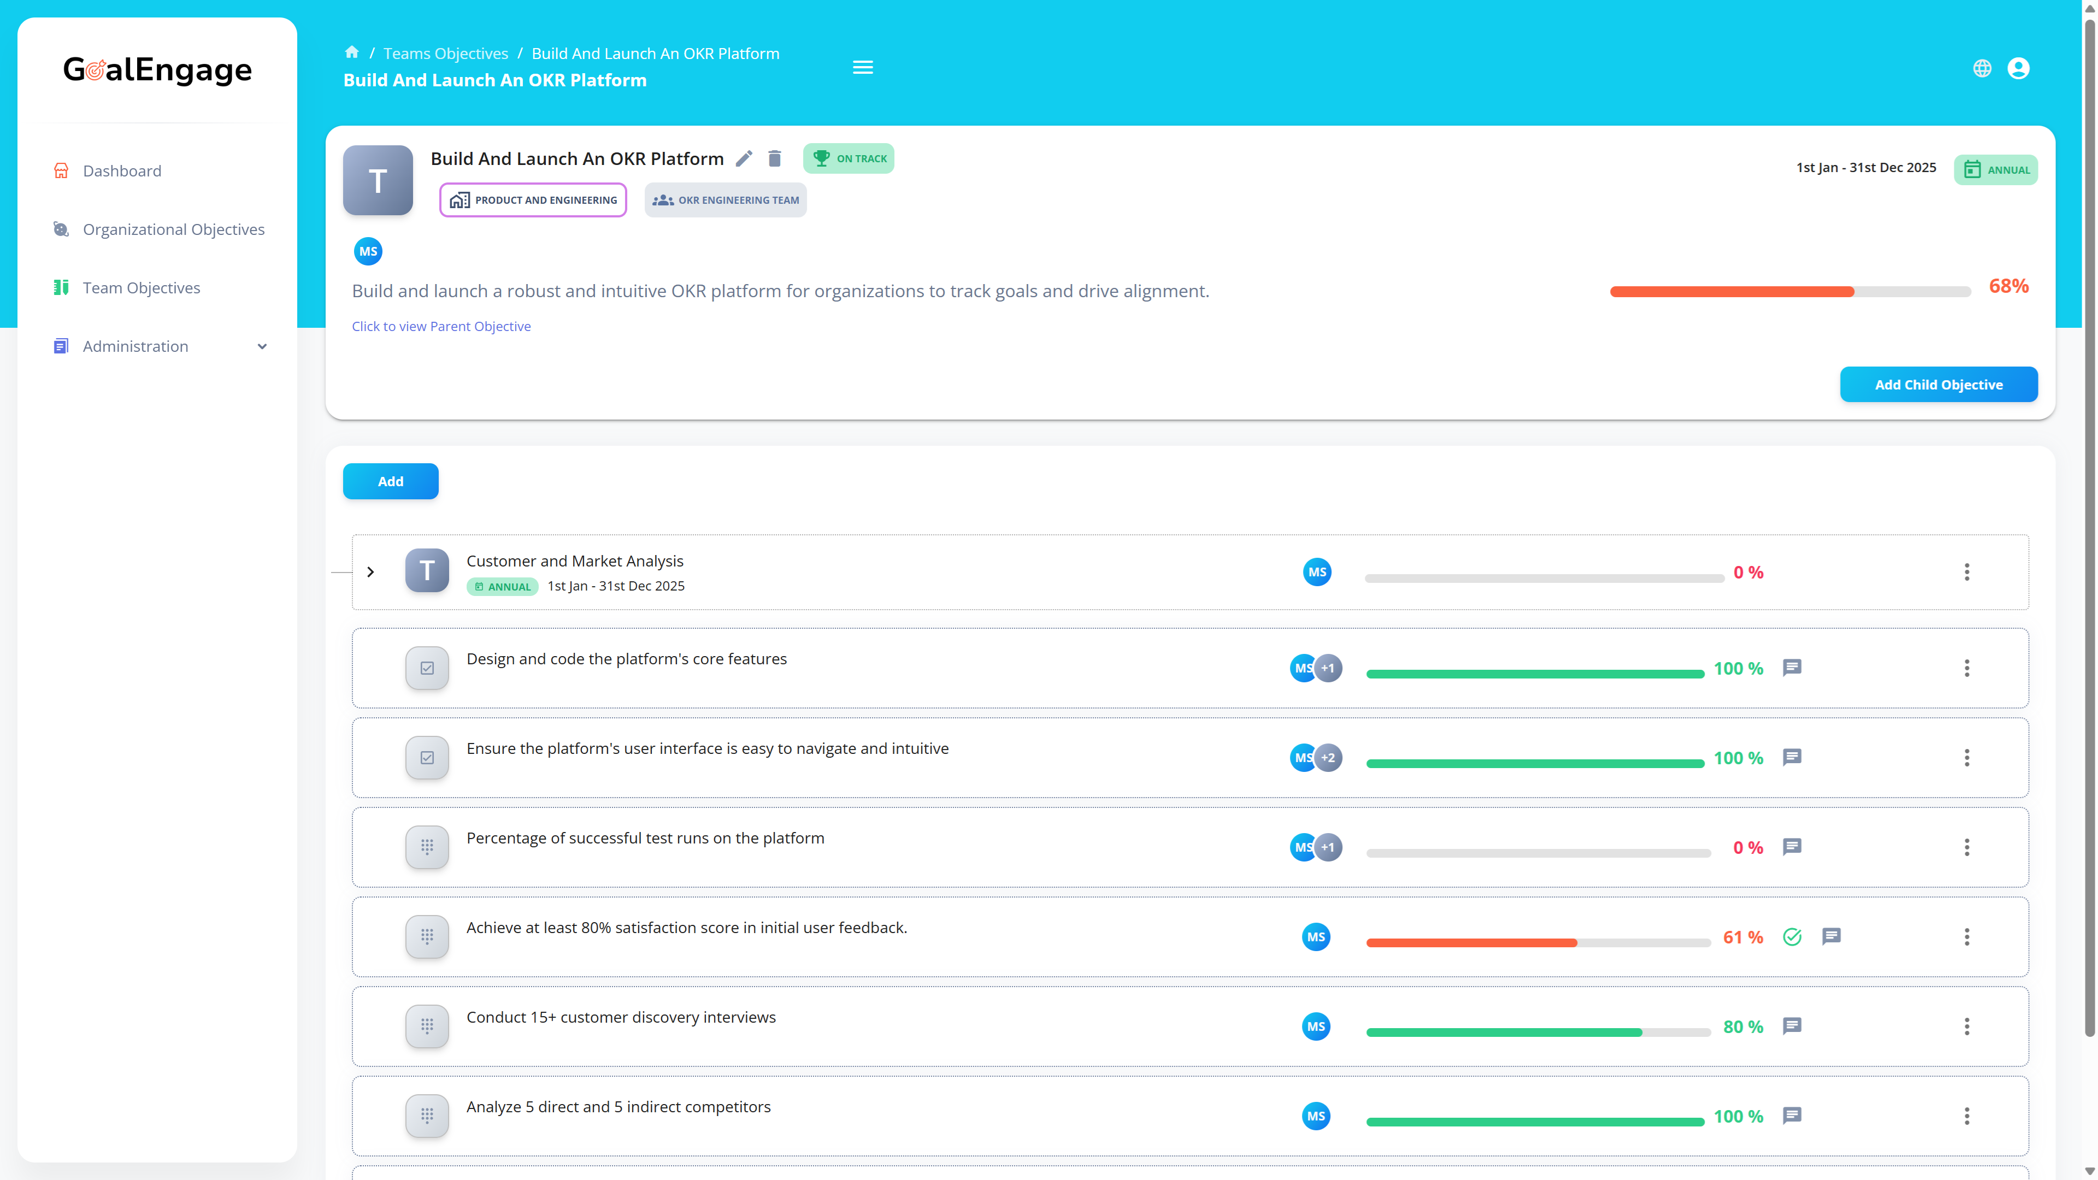Expand Customer and Market Analysis child objective
The image size is (2098, 1180).
tap(370, 573)
